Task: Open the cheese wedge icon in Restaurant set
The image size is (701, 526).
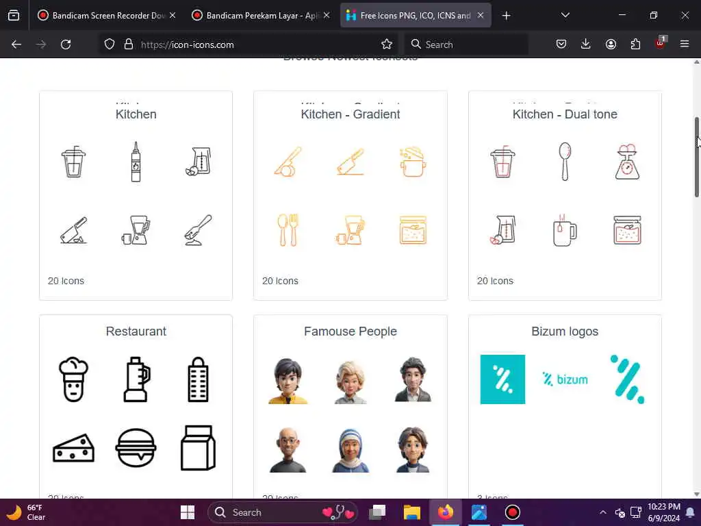Action: (x=74, y=448)
